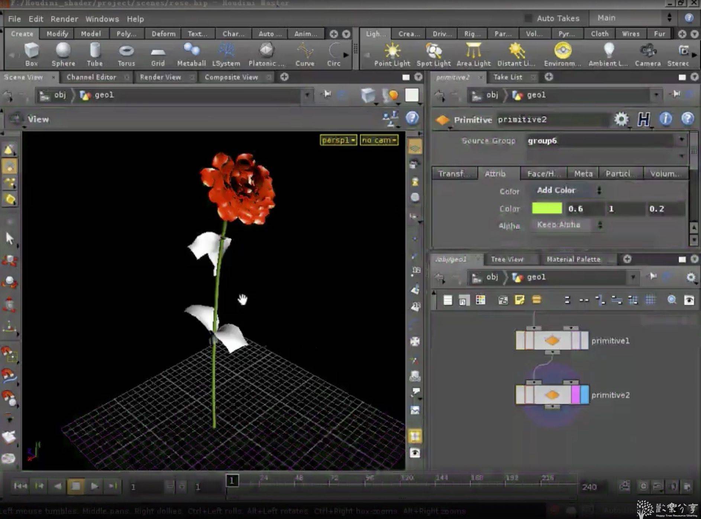Click the green Color swatch
This screenshot has height=519, width=701.
coord(547,209)
